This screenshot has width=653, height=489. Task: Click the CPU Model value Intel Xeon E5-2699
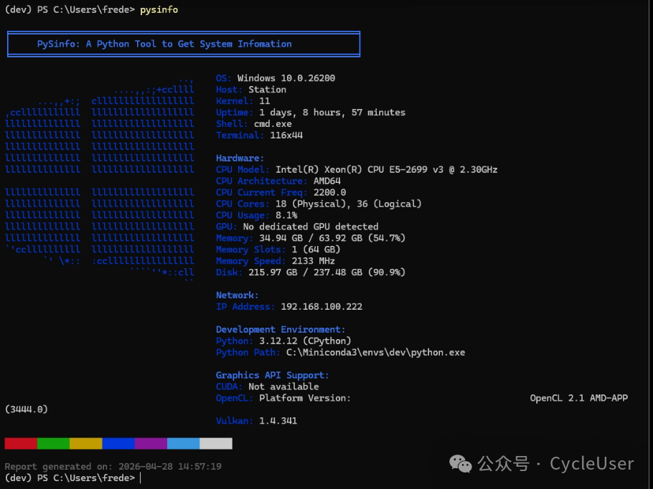click(387, 170)
